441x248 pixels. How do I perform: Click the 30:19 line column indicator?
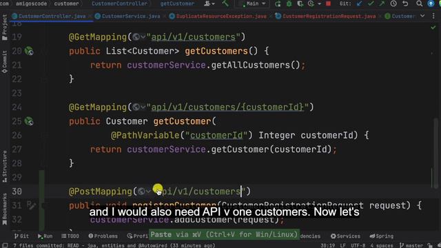tap(328, 245)
